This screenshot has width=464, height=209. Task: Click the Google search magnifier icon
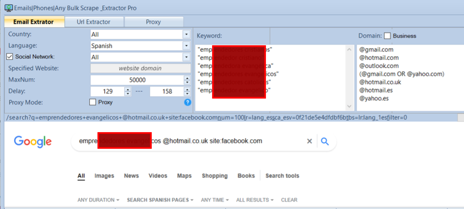[x=325, y=141]
